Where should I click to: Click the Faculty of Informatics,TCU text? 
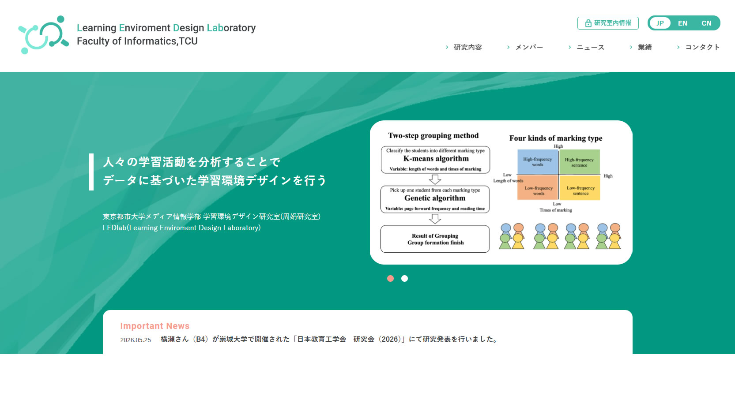pos(137,41)
